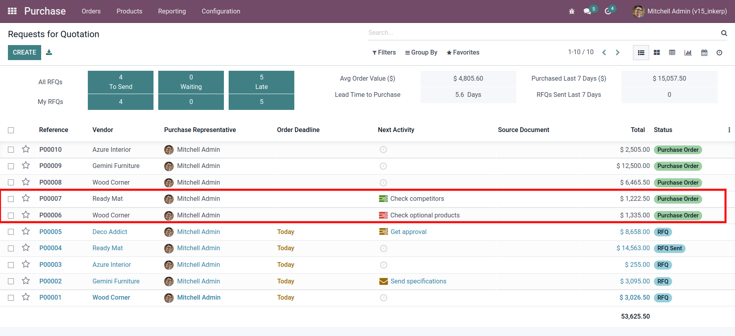Viewport: 735px width, 336px height.
Task: Filter by All RFQs Late tile
Action: (261, 82)
